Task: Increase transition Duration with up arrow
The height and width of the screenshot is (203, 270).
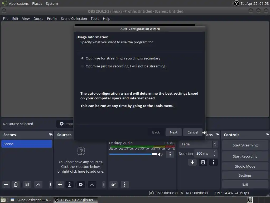Action: pyautogui.click(x=214, y=152)
